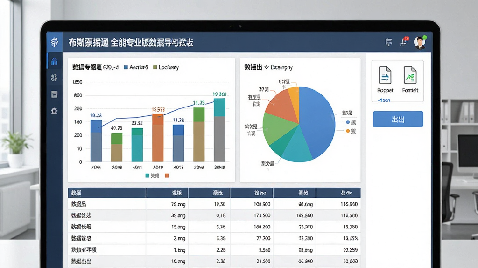Open the user profile avatar
Viewport: 478px width, 268px height.
click(x=420, y=42)
